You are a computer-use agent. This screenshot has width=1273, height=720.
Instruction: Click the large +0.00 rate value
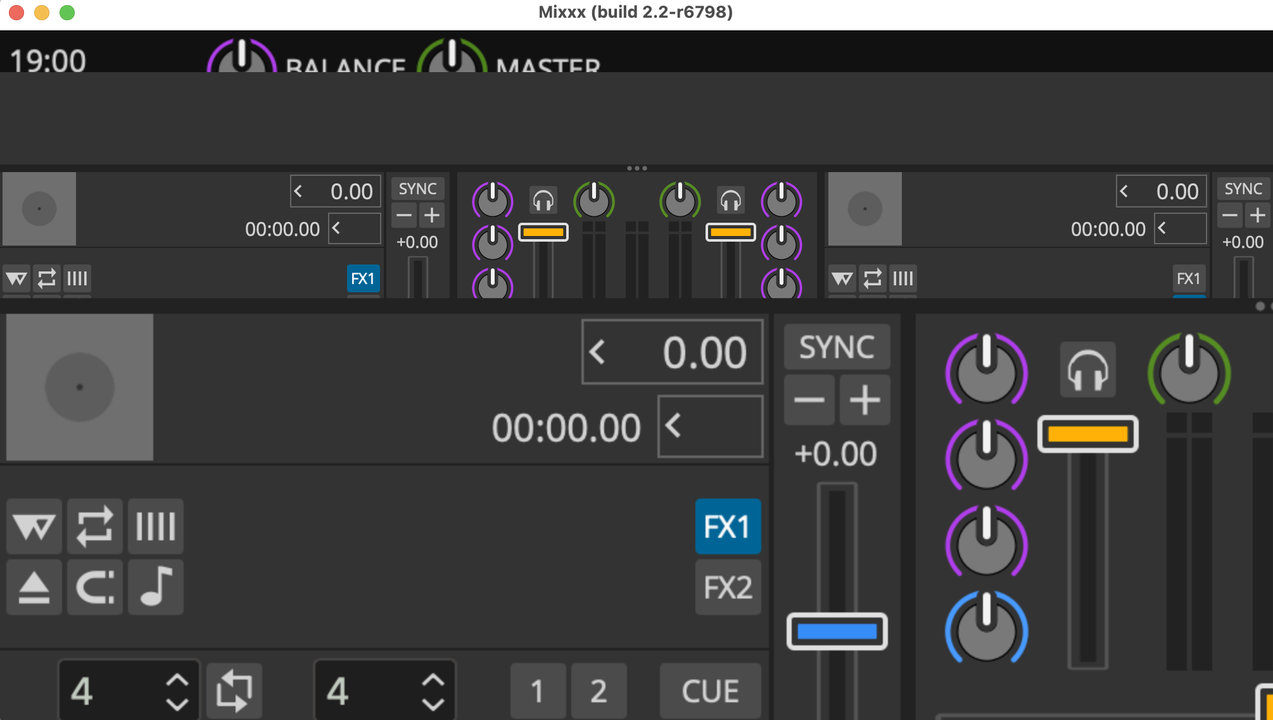(836, 454)
